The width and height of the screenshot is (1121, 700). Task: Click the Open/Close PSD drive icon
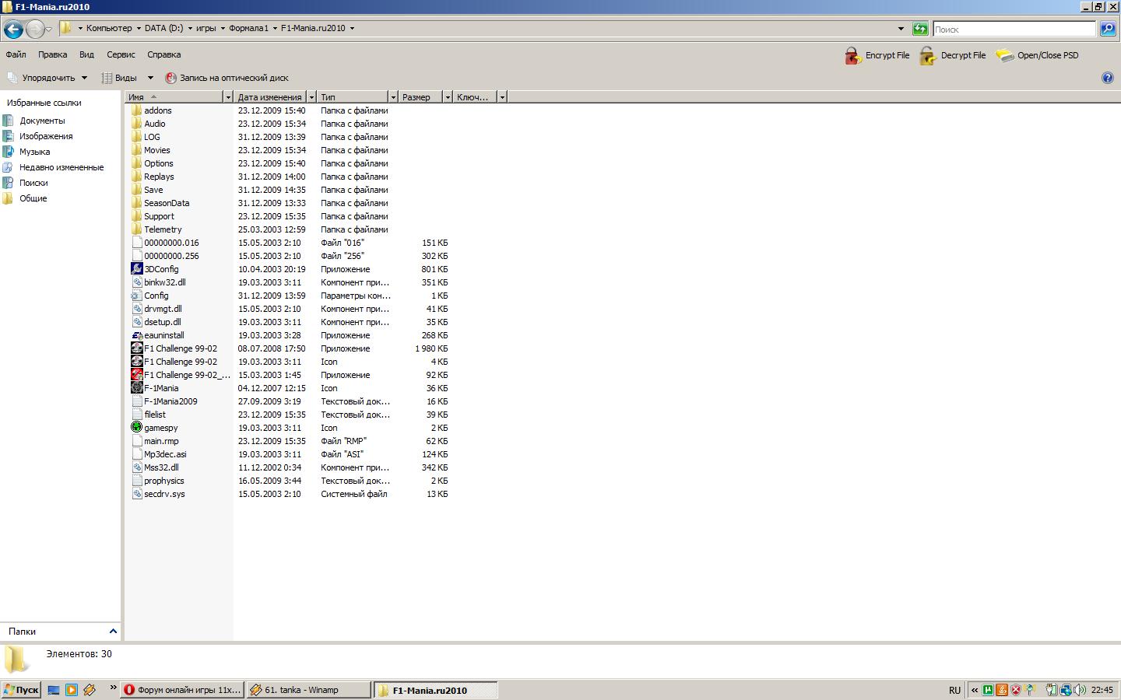pos(1004,56)
